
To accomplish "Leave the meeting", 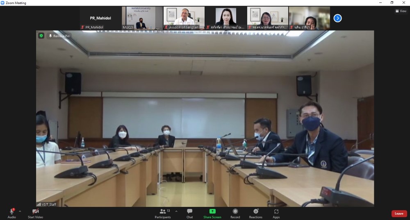I will tap(399, 213).
